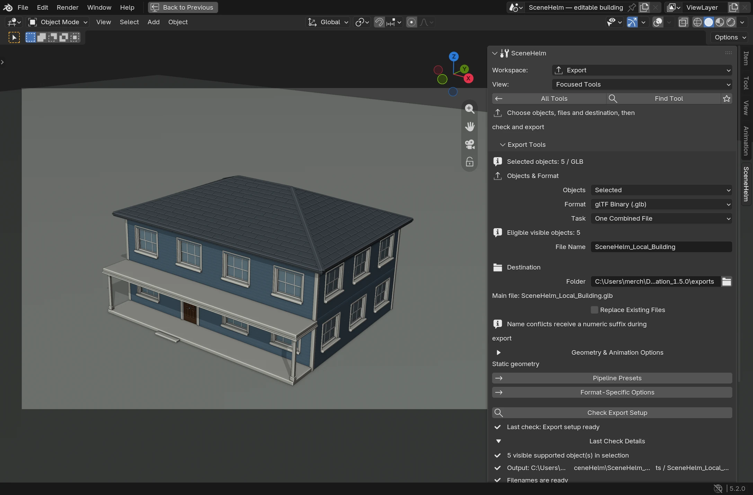Open Pipeline Presets
Viewport: 753px width, 495px height.
612,378
